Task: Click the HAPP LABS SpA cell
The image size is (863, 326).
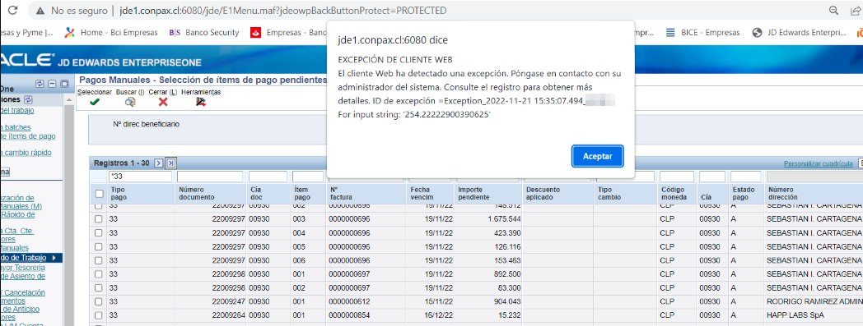Action: click(x=814, y=315)
